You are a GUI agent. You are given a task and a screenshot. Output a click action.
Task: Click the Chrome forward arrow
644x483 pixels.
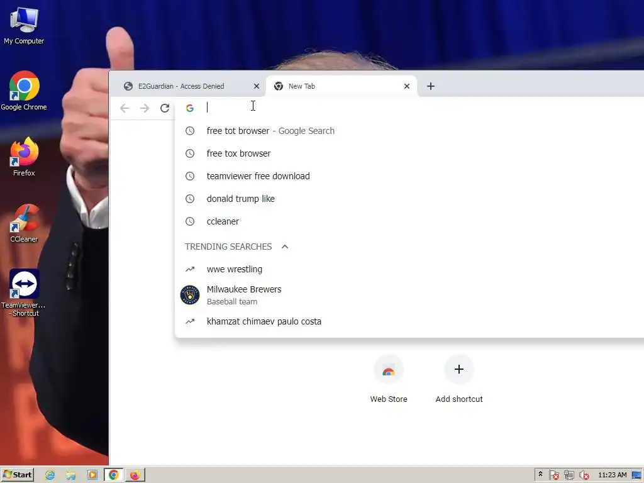pyautogui.click(x=145, y=108)
